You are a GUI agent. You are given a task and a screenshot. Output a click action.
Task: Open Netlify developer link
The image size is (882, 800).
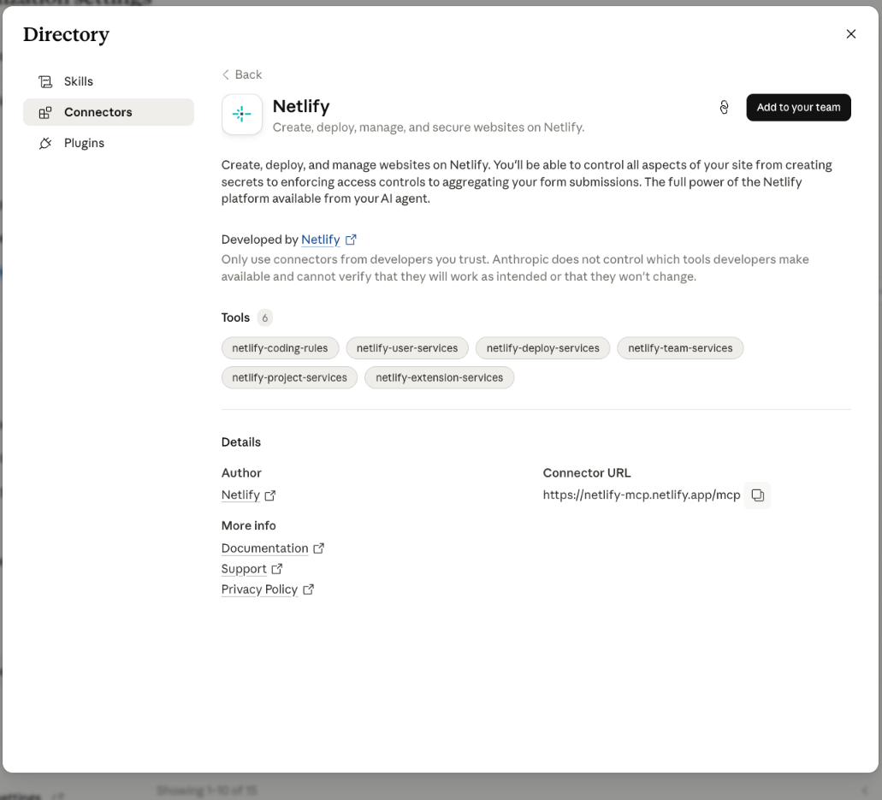tap(321, 240)
